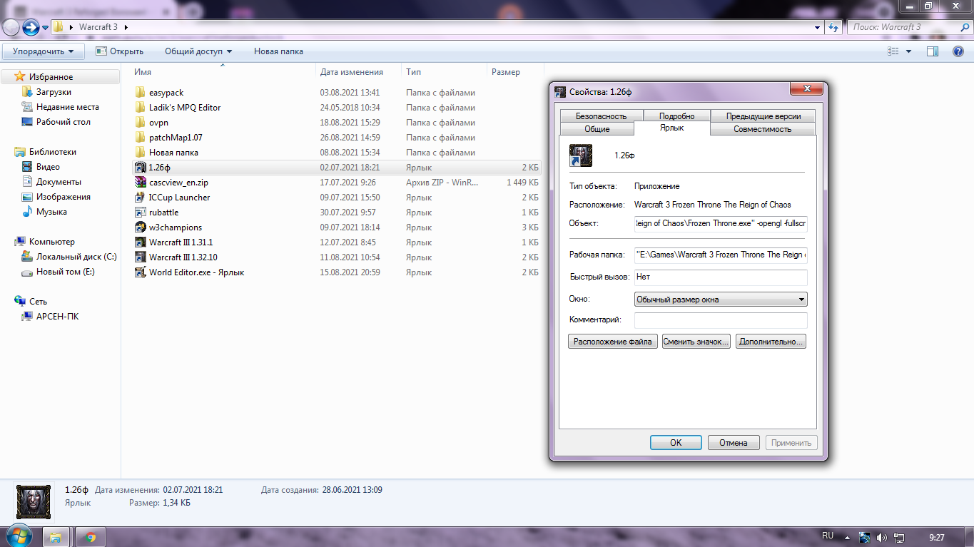Click Открыть in the toolbar
The height and width of the screenshot is (547, 974).
(120, 51)
